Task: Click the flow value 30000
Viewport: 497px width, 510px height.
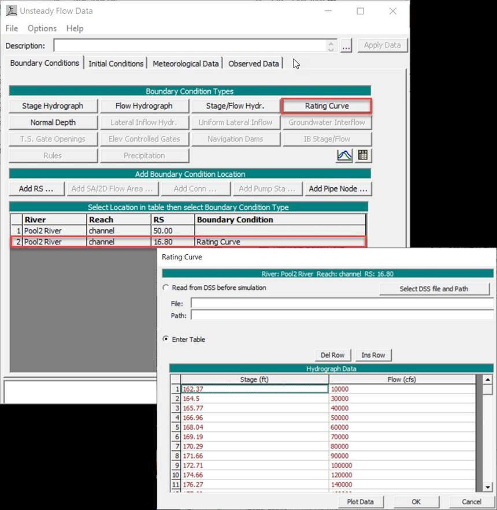Action: click(x=340, y=399)
